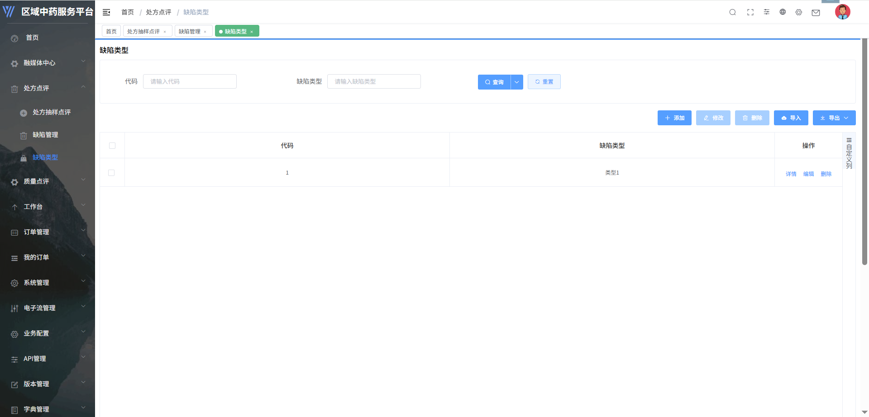
Task: Click the 电子流管理 icon
Action: (14, 308)
